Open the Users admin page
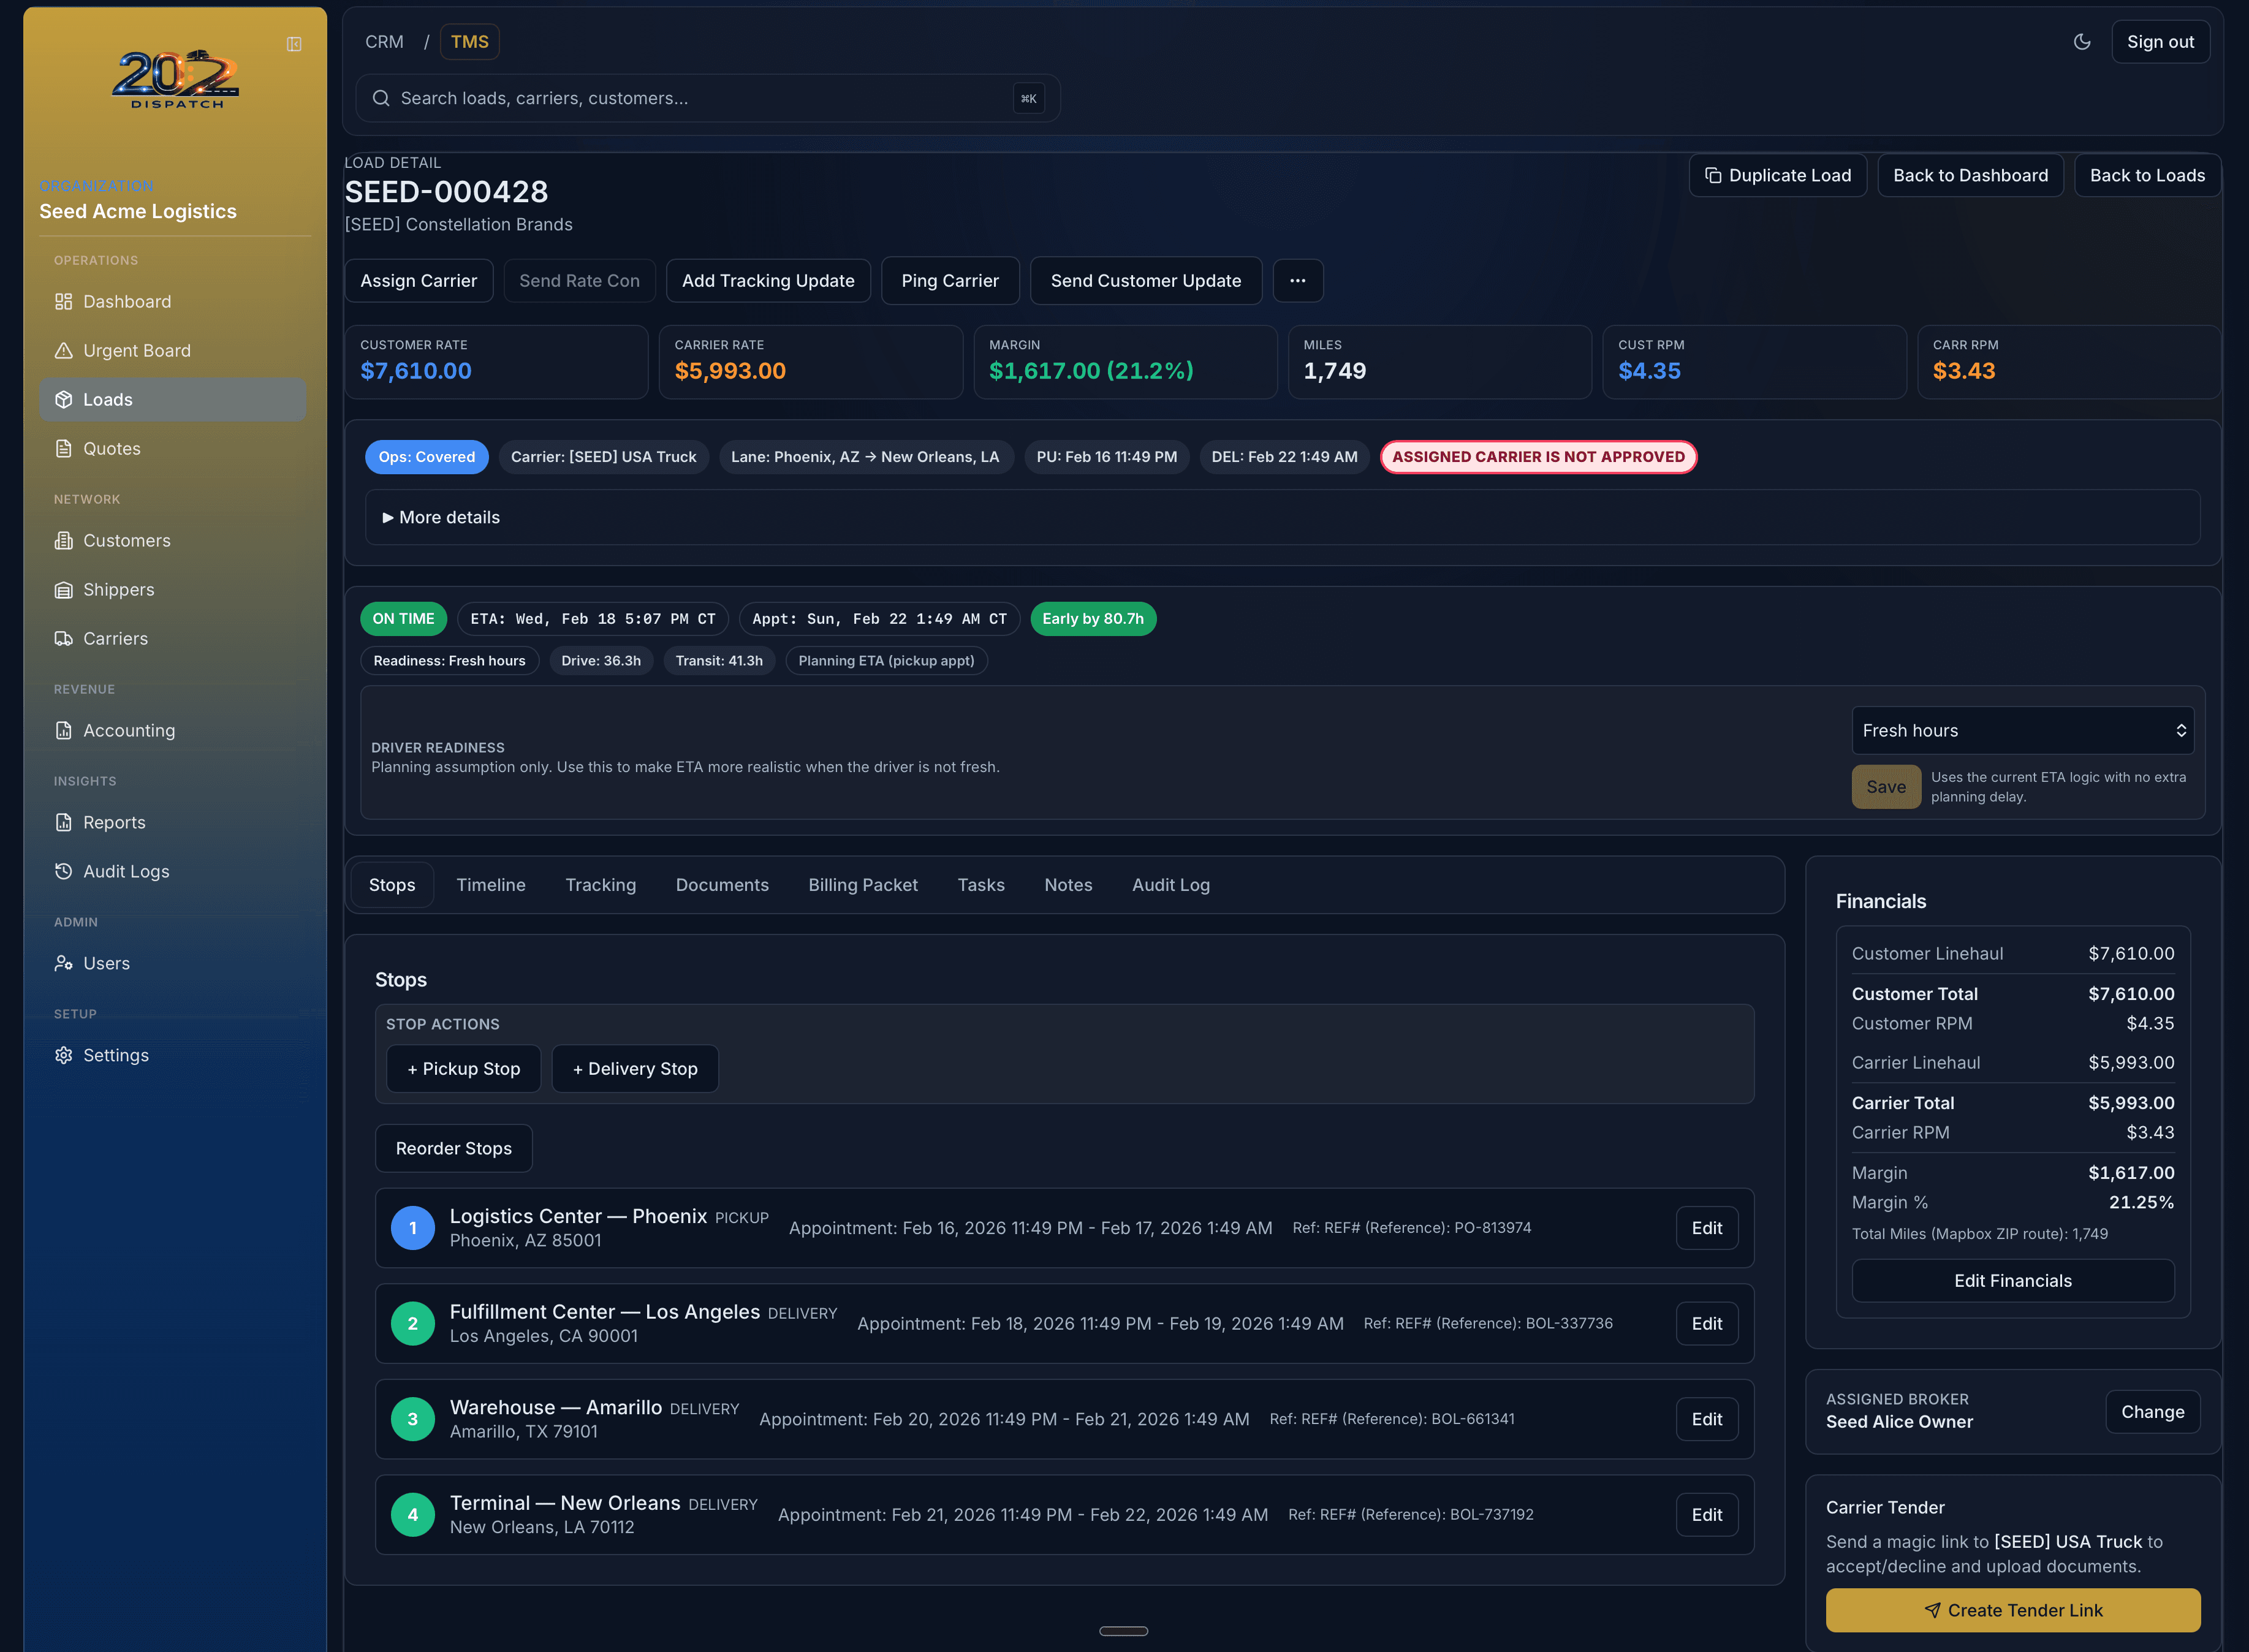 pyautogui.click(x=106, y=963)
